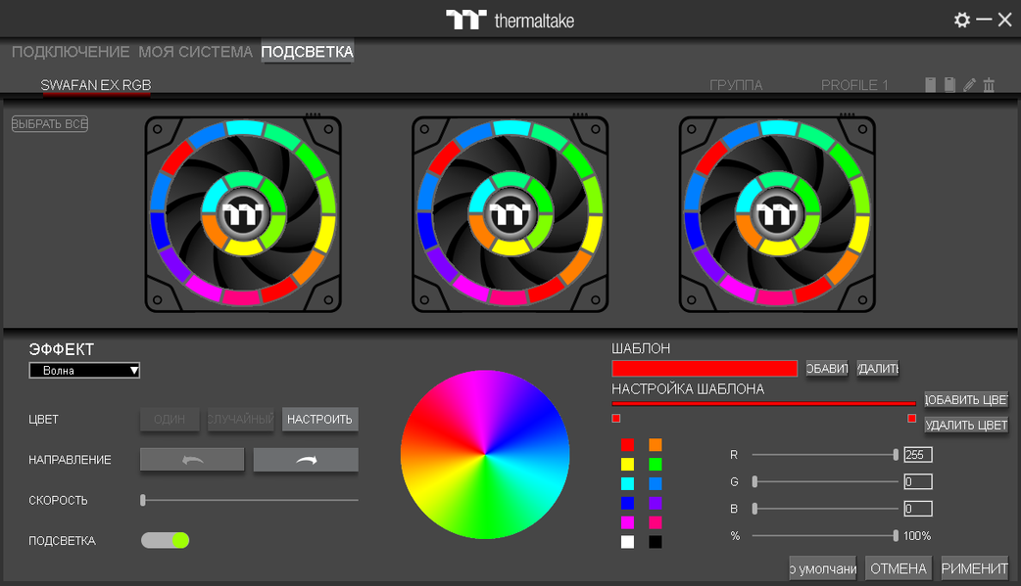The image size is (1021, 586).
Task: Click the ДОБАВИТЬ ЦВЕТ button
Action: 966,400
